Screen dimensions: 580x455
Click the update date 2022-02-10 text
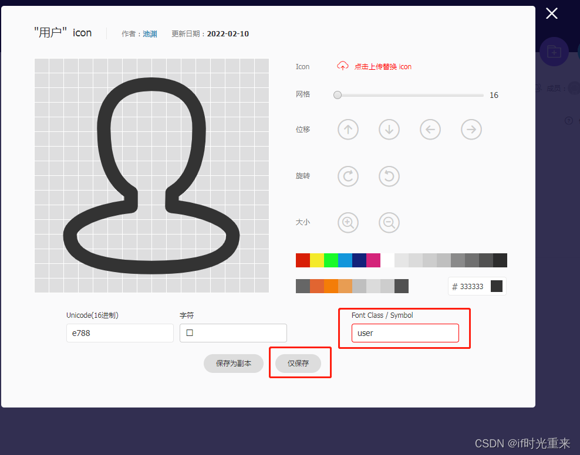coord(228,34)
